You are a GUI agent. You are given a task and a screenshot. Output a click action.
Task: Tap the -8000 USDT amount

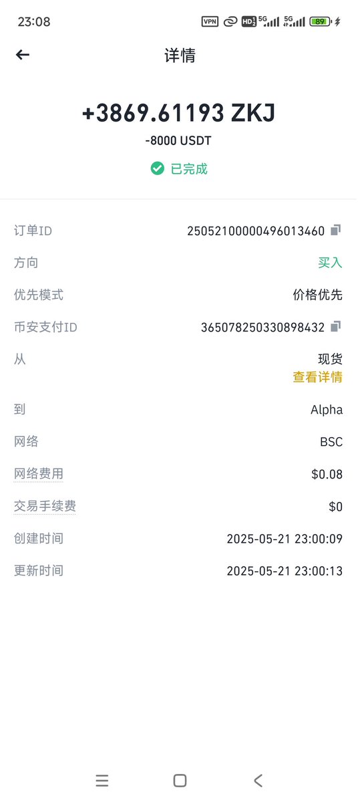click(x=178, y=142)
